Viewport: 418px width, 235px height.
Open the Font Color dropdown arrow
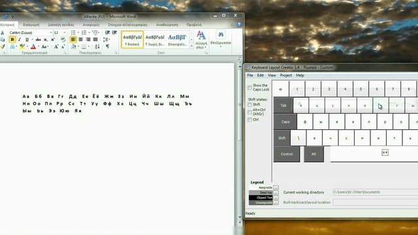pyautogui.click(x=38, y=47)
